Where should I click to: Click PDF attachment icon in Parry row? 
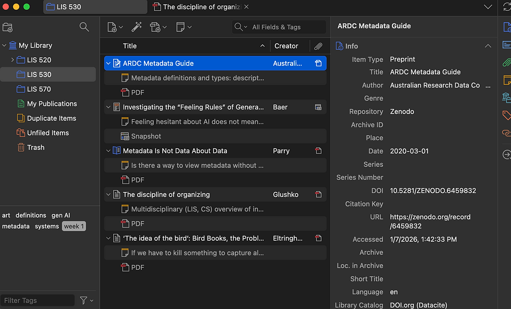(318, 151)
